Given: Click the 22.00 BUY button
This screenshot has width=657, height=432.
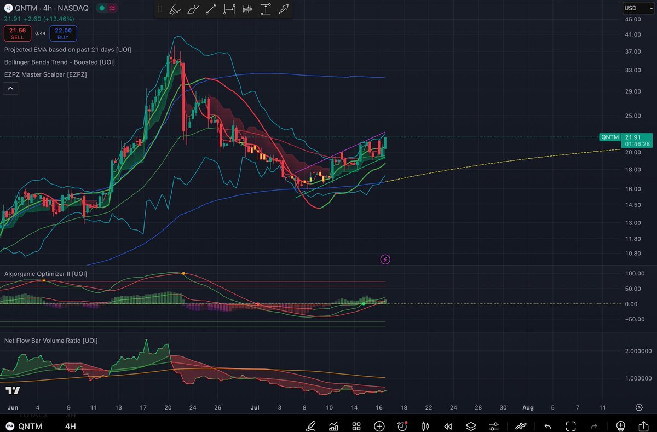Looking at the screenshot, I should 63,33.
